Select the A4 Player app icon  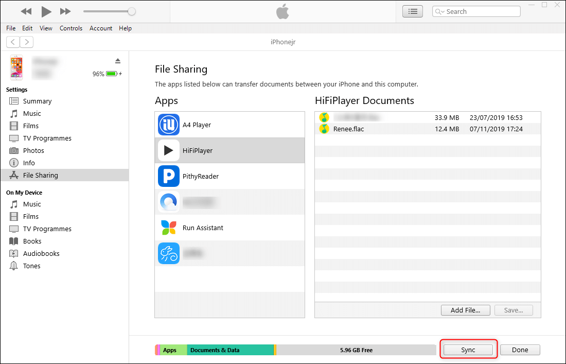click(x=169, y=125)
